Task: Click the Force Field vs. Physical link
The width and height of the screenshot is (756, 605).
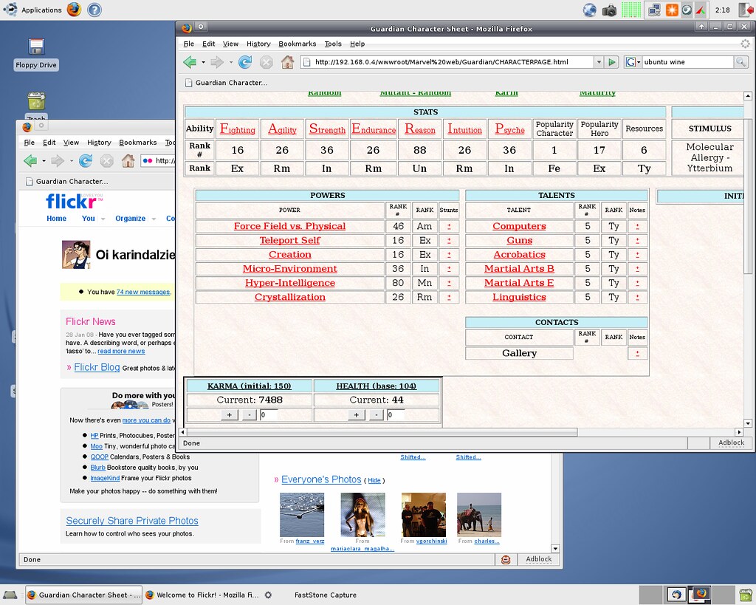Action: (289, 226)
